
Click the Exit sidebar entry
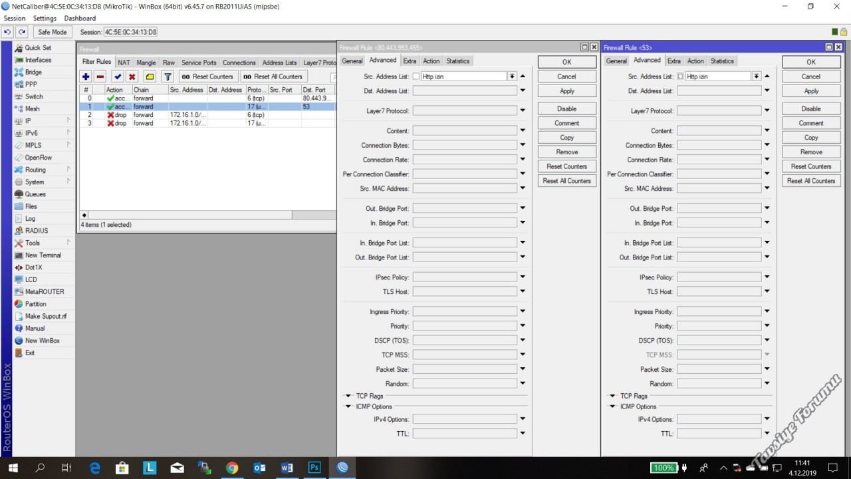click(x=30, y=353)
